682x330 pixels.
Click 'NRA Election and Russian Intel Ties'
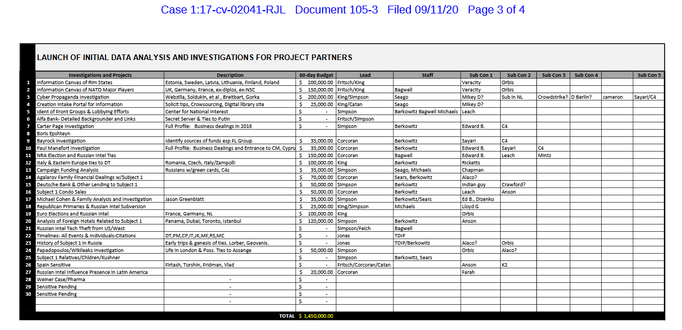click(x=100, y=155)
